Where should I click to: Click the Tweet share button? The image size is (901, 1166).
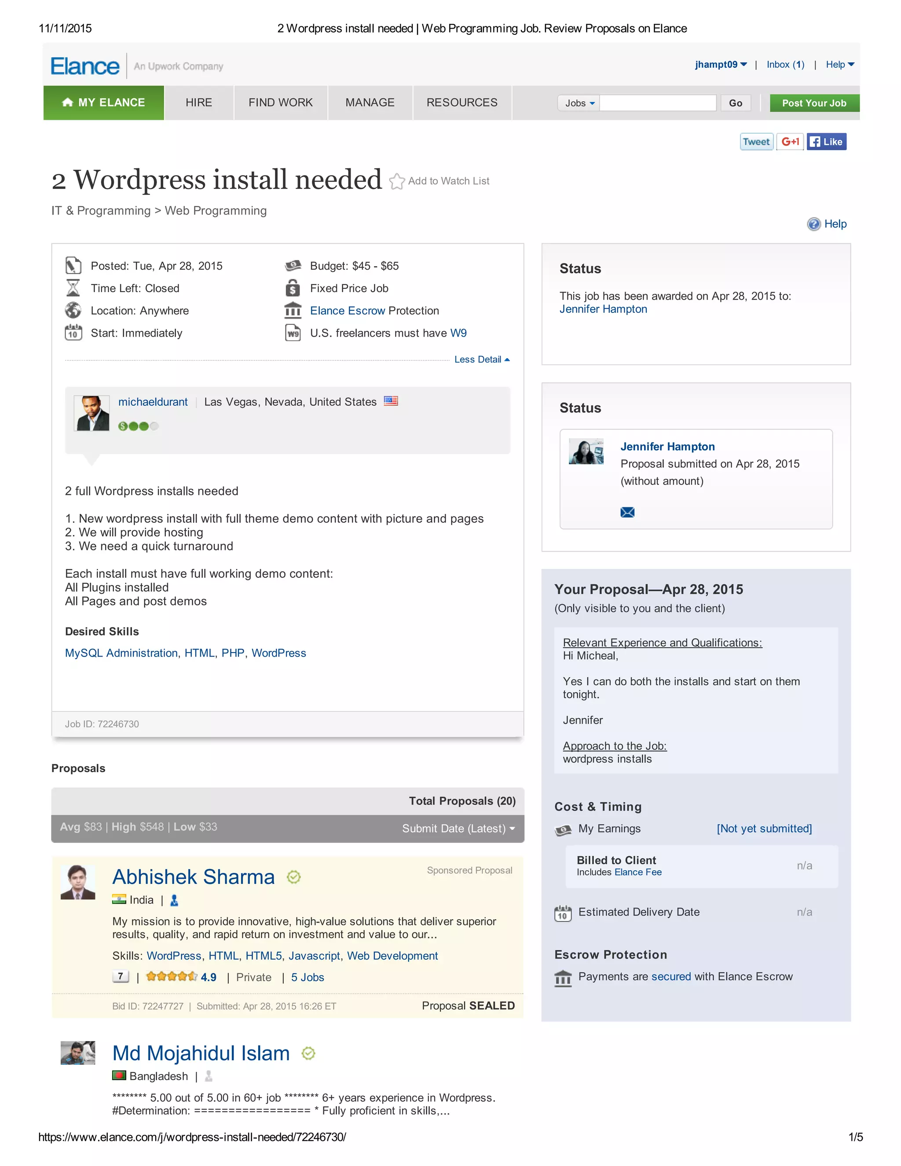coord(756,142)
